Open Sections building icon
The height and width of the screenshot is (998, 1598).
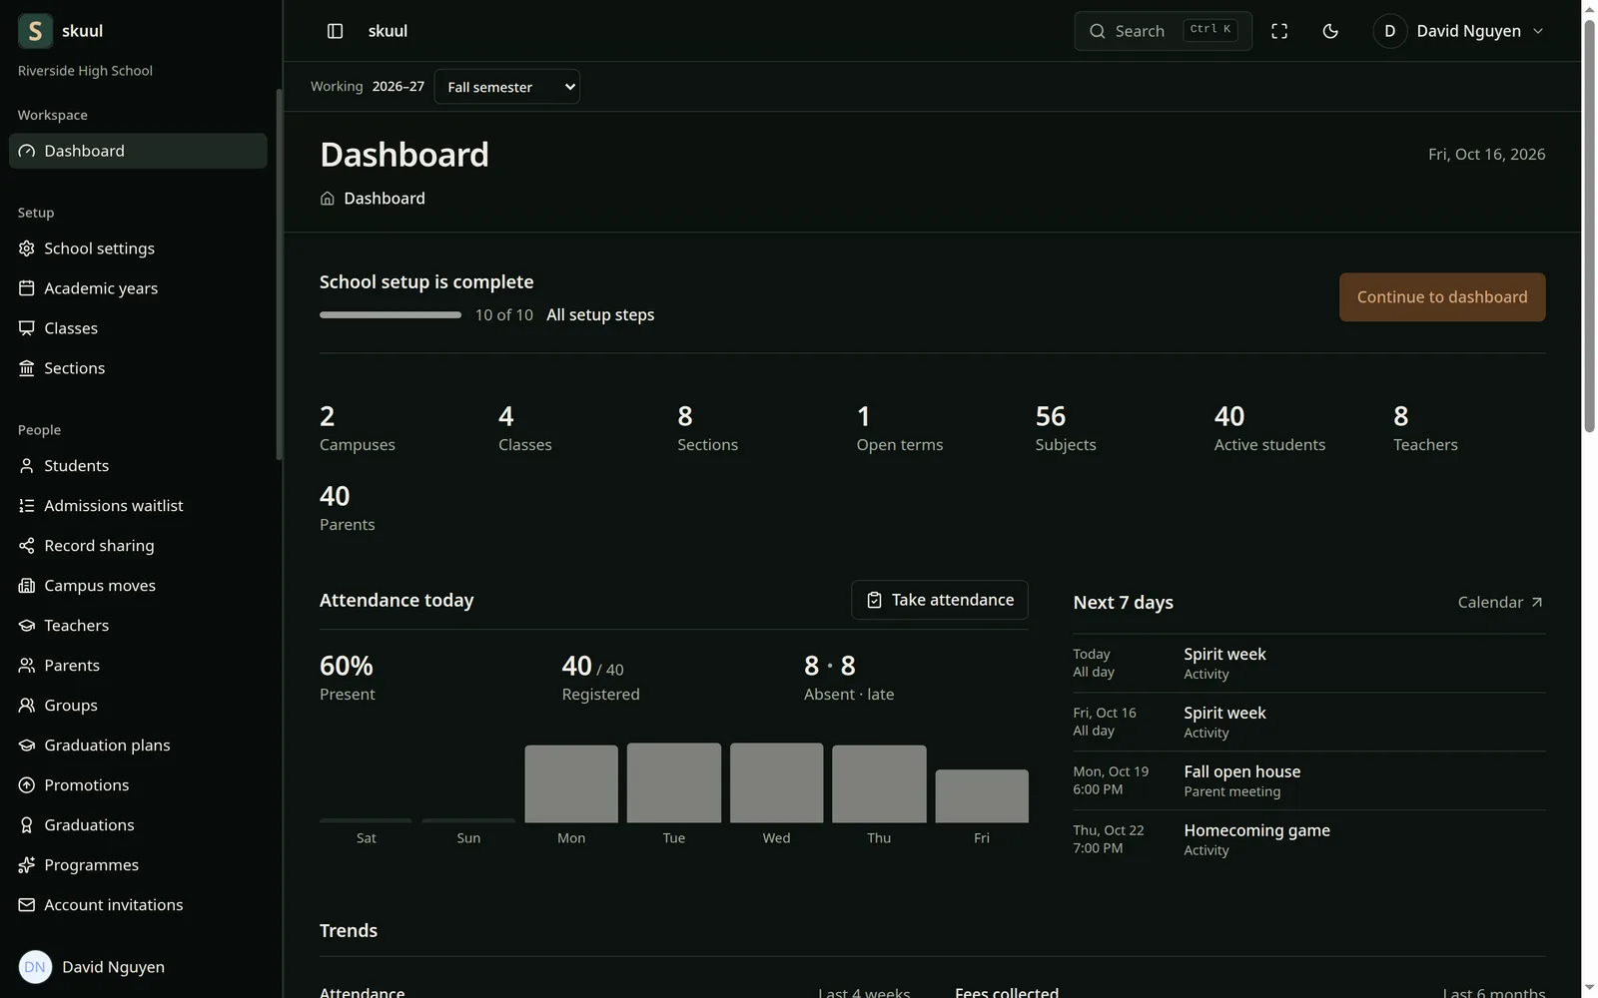[27, 368]
